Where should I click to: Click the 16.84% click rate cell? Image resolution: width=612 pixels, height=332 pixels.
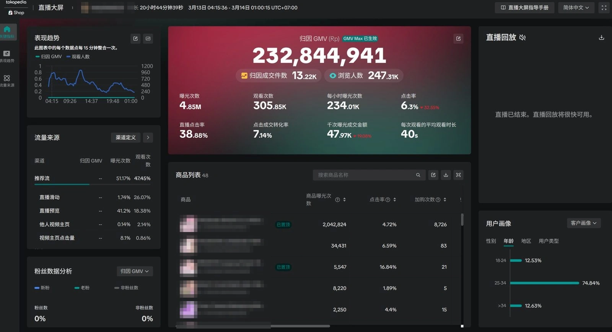[388, 267]
